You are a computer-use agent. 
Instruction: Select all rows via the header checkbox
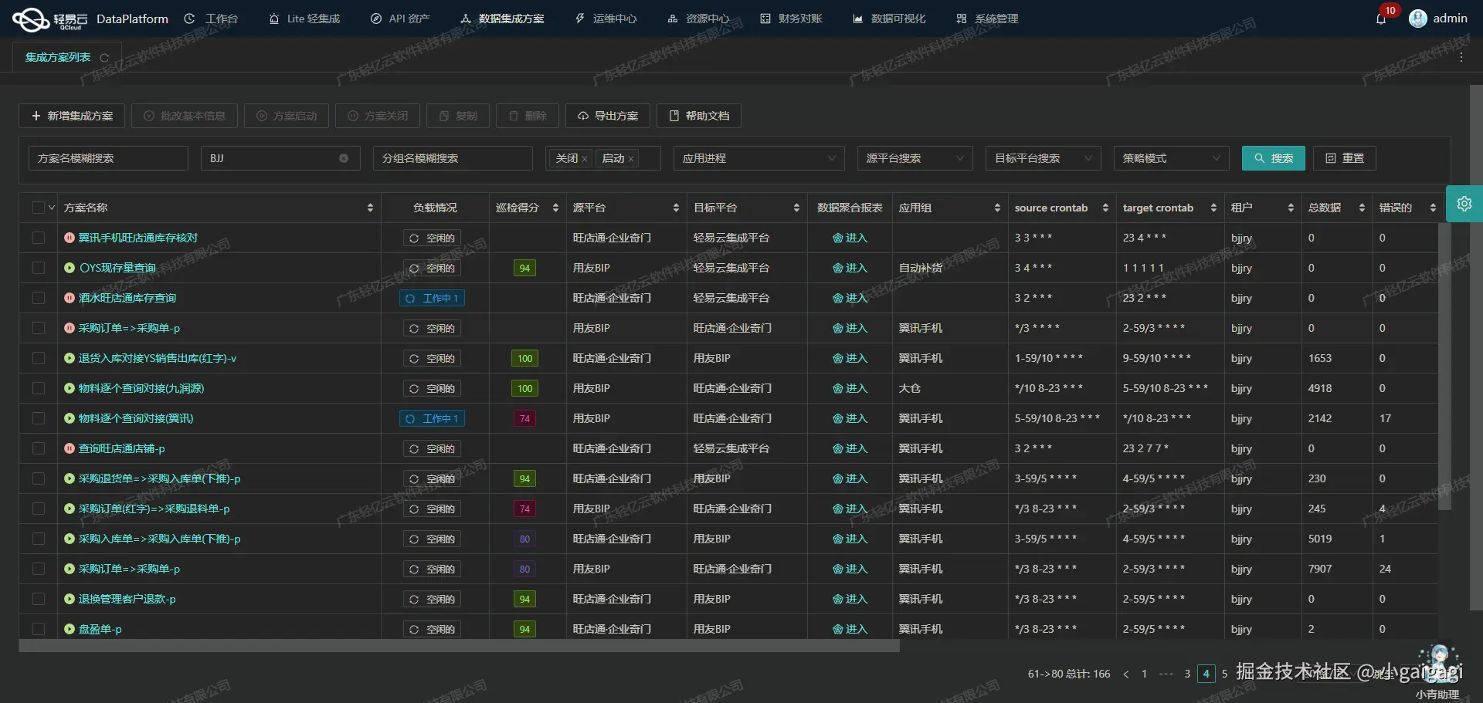click(x=39, y=207)
